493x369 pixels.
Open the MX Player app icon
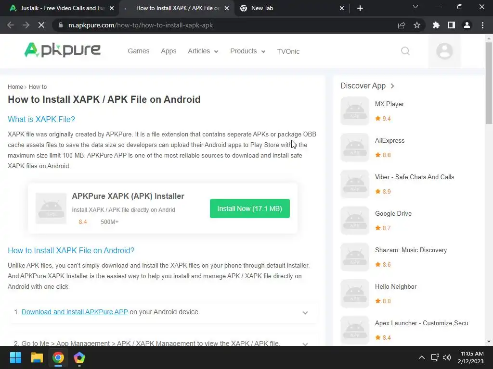(355, 111)
